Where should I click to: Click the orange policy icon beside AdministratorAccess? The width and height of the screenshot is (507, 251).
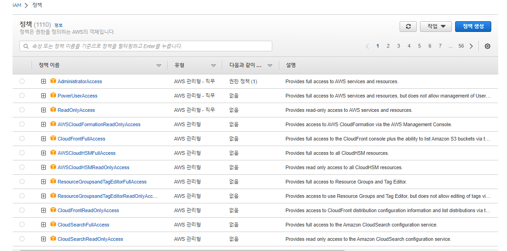click(53, 81)
